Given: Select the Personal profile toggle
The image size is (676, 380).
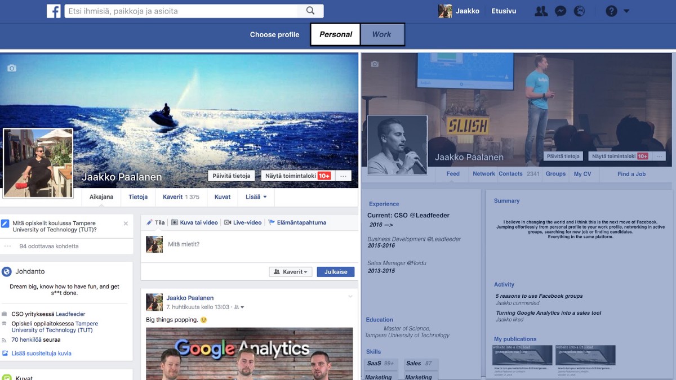Looking at the screenshot, I should pos(335,34).
